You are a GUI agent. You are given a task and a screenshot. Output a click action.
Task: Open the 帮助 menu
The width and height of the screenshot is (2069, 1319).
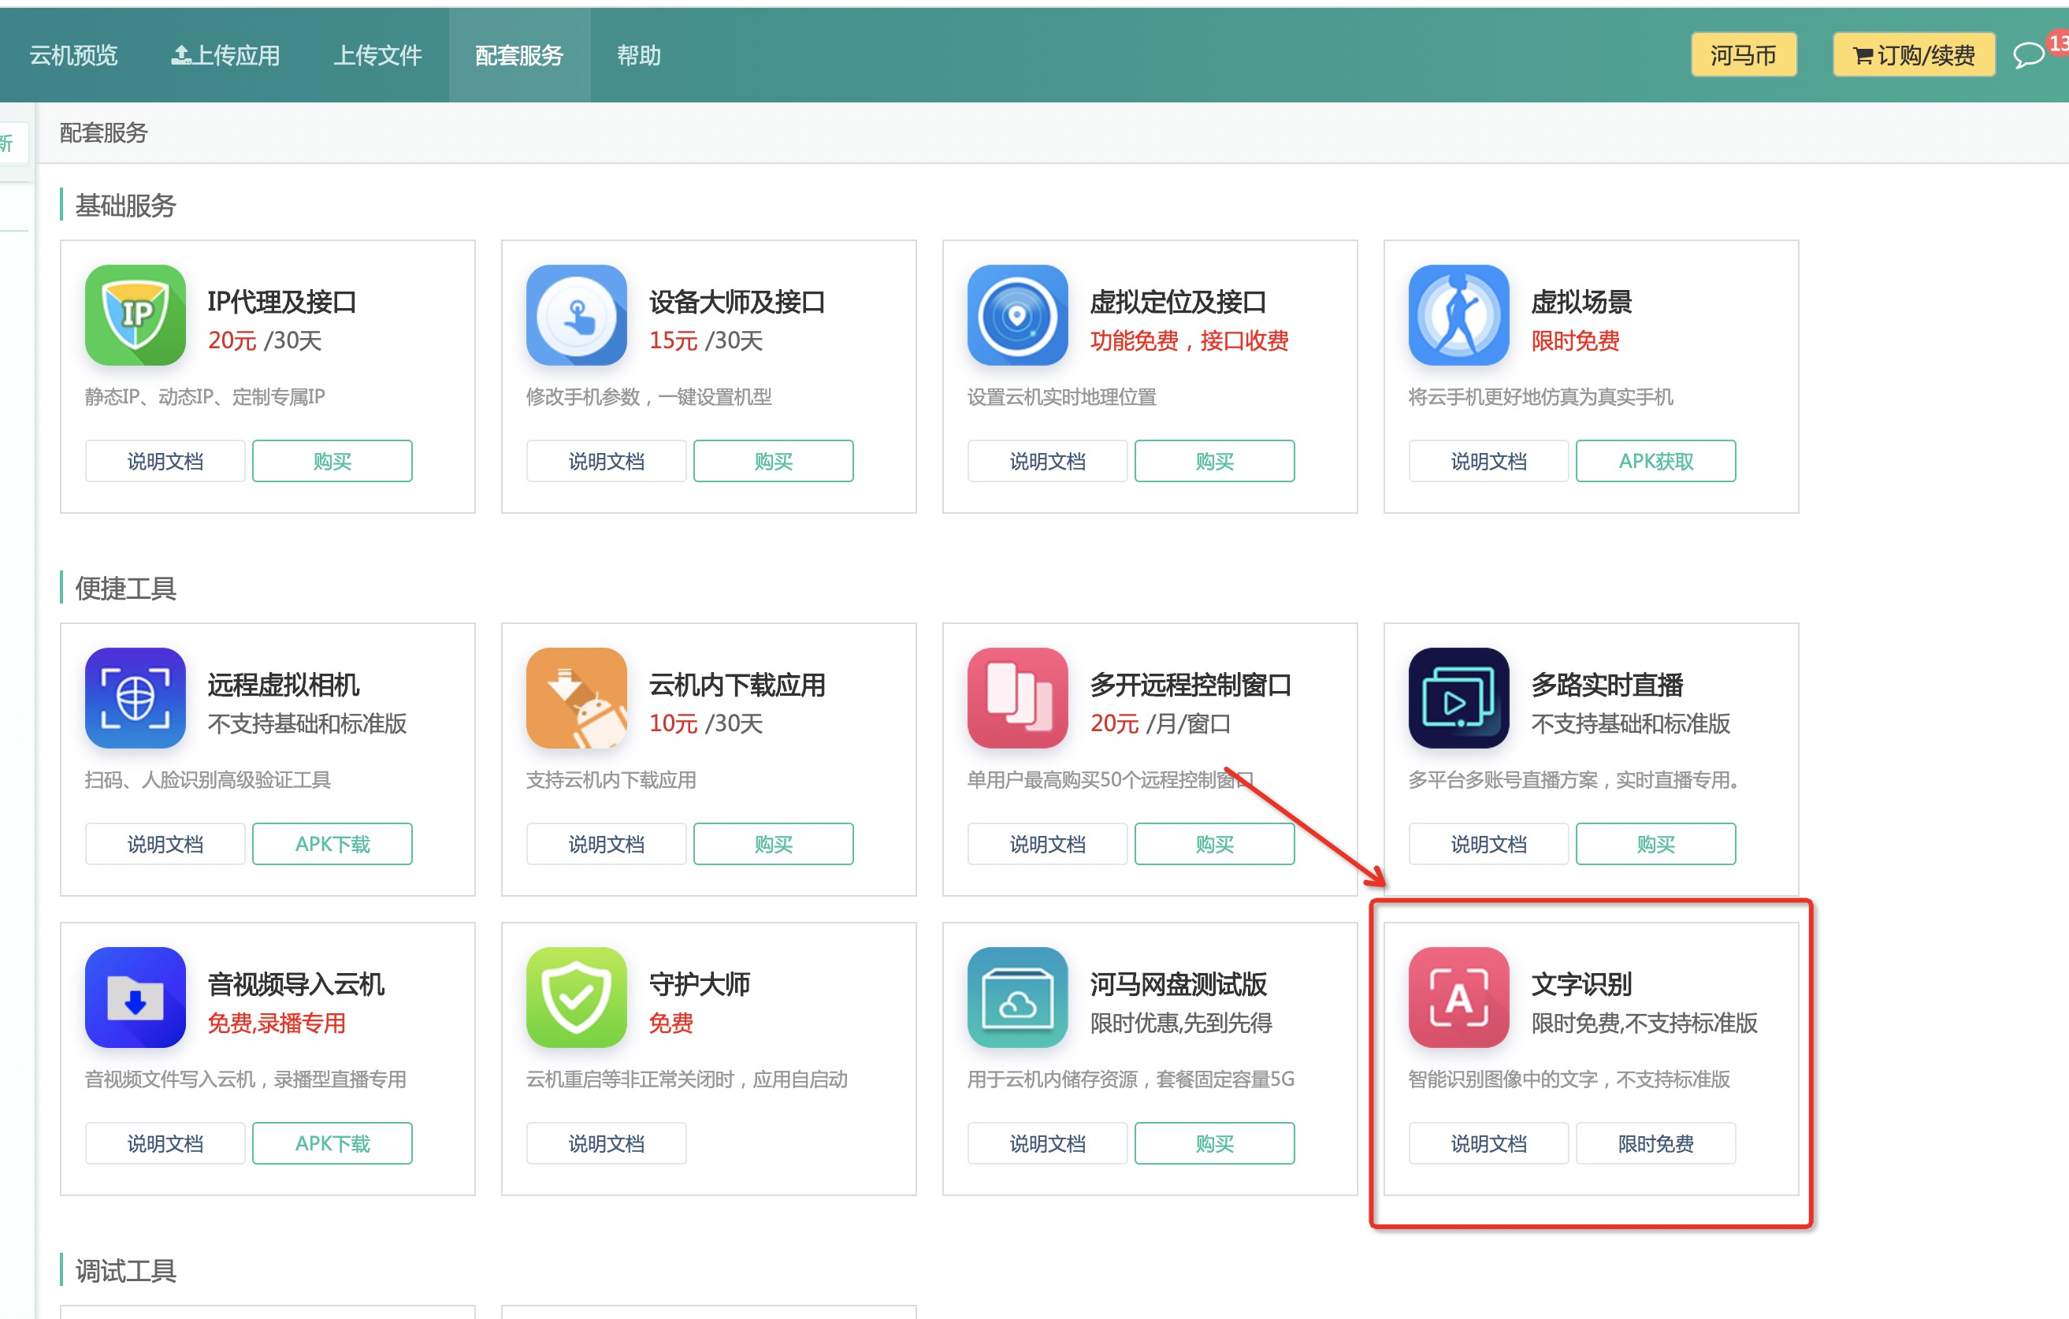tap(638, 54)
